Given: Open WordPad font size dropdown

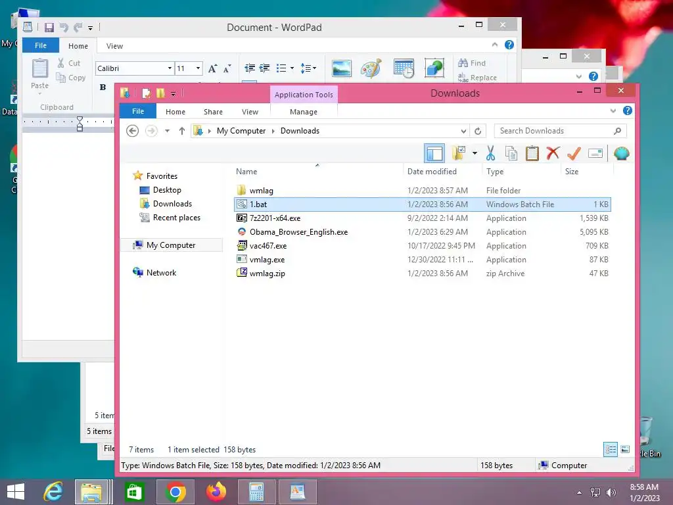Looking at the screenshot, I should [198, 68].
